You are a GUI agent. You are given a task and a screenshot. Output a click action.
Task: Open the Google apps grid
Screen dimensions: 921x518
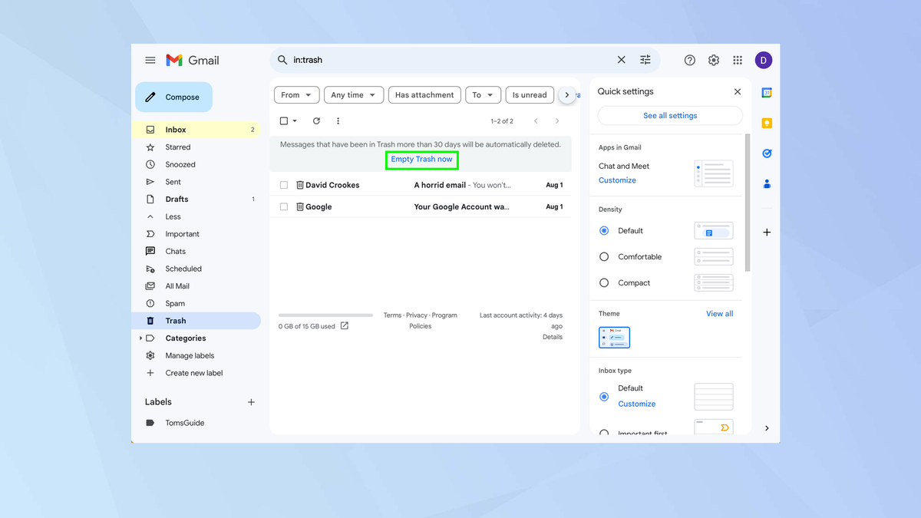(x=737, y=60)
